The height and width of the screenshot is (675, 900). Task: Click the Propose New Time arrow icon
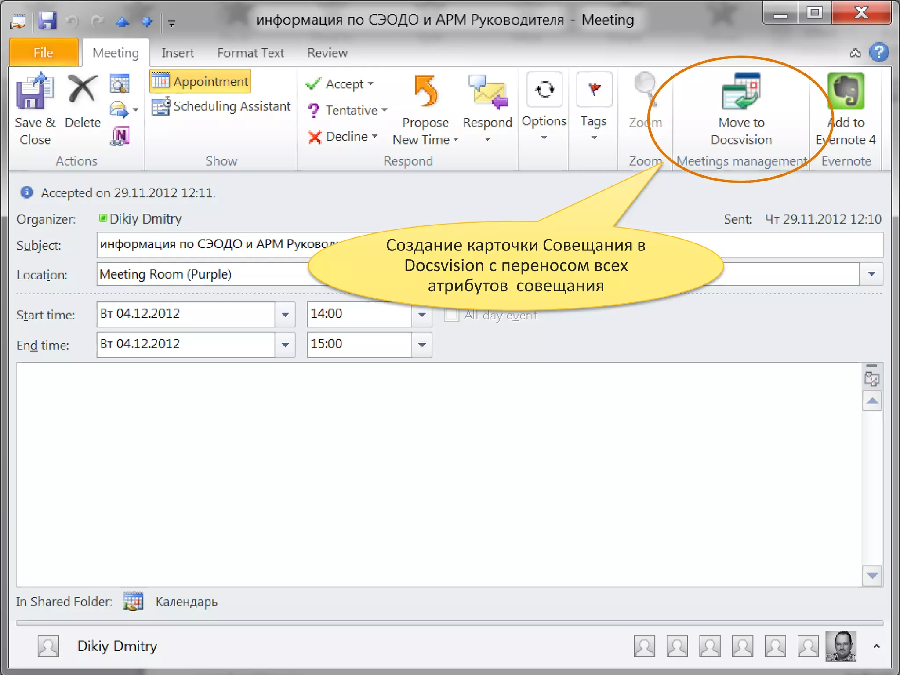(425, 91)
